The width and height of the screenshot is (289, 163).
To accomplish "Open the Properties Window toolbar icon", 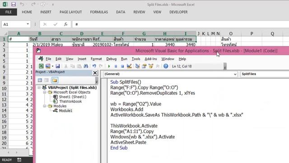I will click(144, 66).
